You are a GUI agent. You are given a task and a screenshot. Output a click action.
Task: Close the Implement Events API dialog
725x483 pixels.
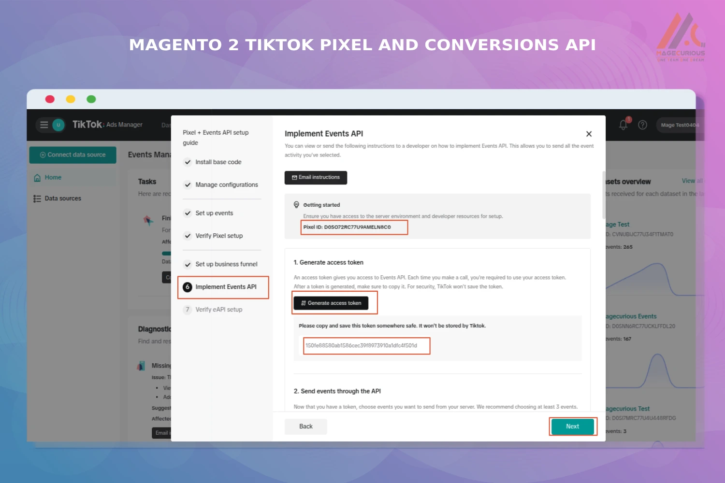tap(589, 134)
